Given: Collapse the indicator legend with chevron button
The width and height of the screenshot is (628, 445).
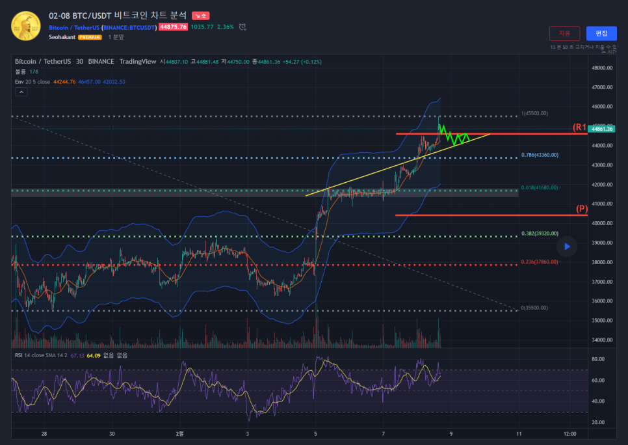Looking at the screenshot, I should pos(22,92).
